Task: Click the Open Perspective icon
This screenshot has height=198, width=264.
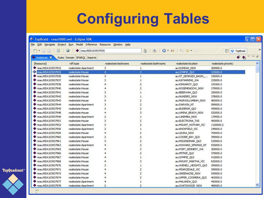Action: tap(227, 51)
